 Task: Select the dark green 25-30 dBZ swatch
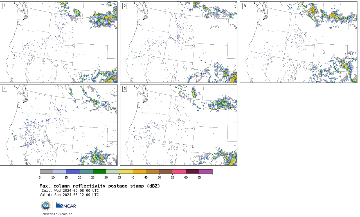click(99, 172)
